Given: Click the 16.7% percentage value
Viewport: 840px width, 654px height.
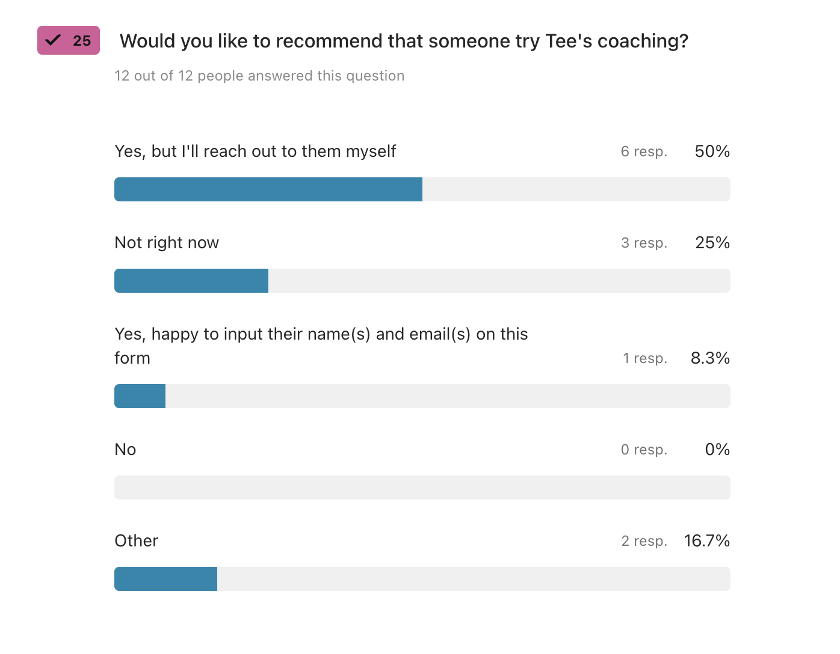Looking at the screenshot, I should tap(706, 541).
